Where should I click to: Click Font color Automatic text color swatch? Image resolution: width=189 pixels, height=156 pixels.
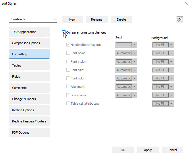pyautogui.click(x=124, y=78)
